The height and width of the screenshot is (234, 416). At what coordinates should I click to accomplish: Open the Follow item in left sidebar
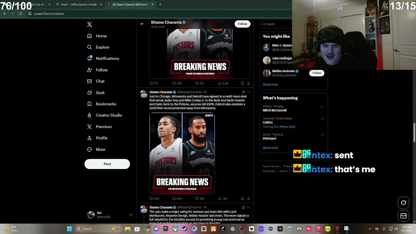(97, 70)
